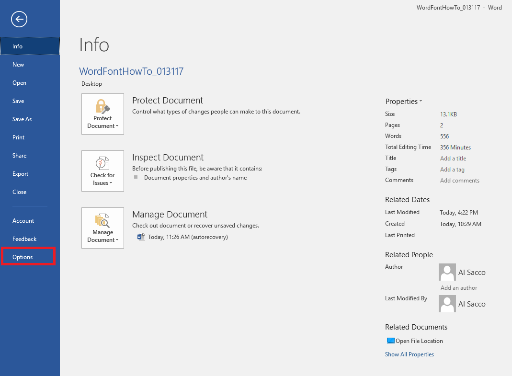The image size is (512, 376).
Task: Click the back arrow to exit Backstage view
Action: tap(19, 19)
